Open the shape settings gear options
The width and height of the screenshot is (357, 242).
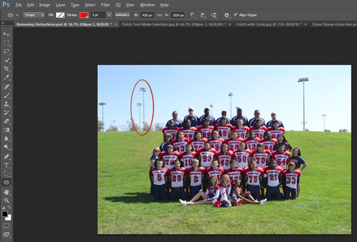(227, 15)
